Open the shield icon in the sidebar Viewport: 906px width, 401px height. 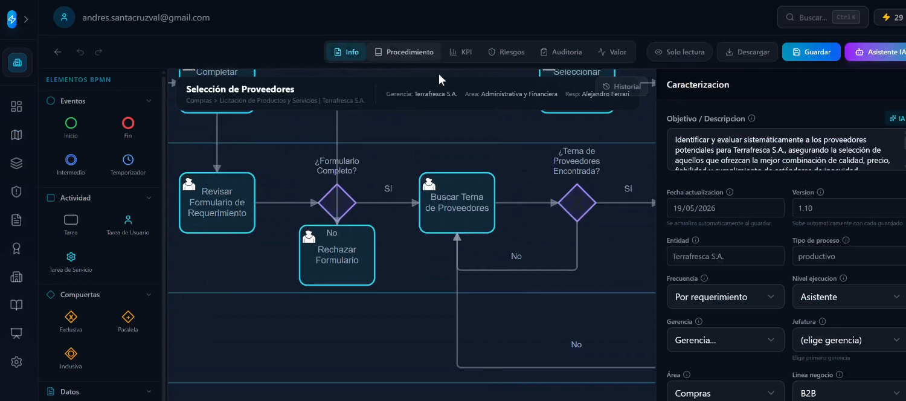(17, 191)
